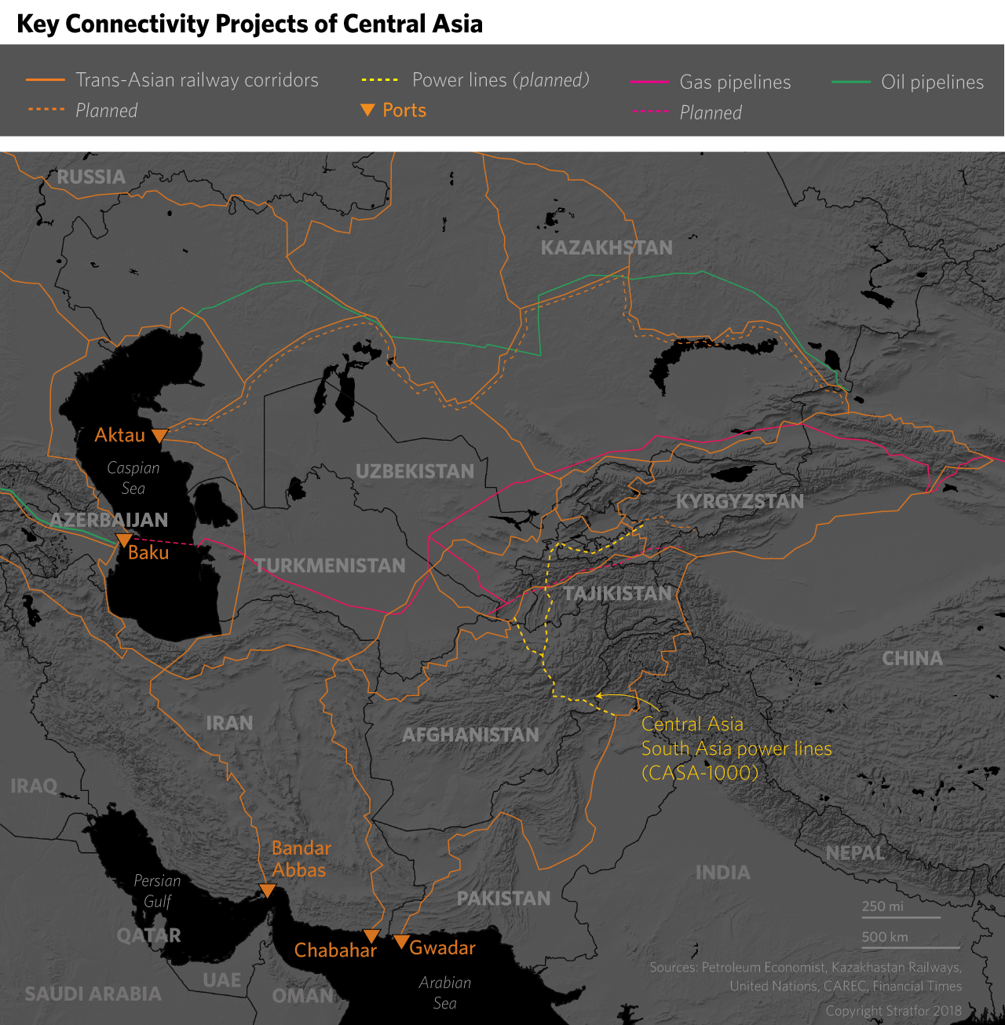Click the Ports triangle icon in legend

(367, 110)
